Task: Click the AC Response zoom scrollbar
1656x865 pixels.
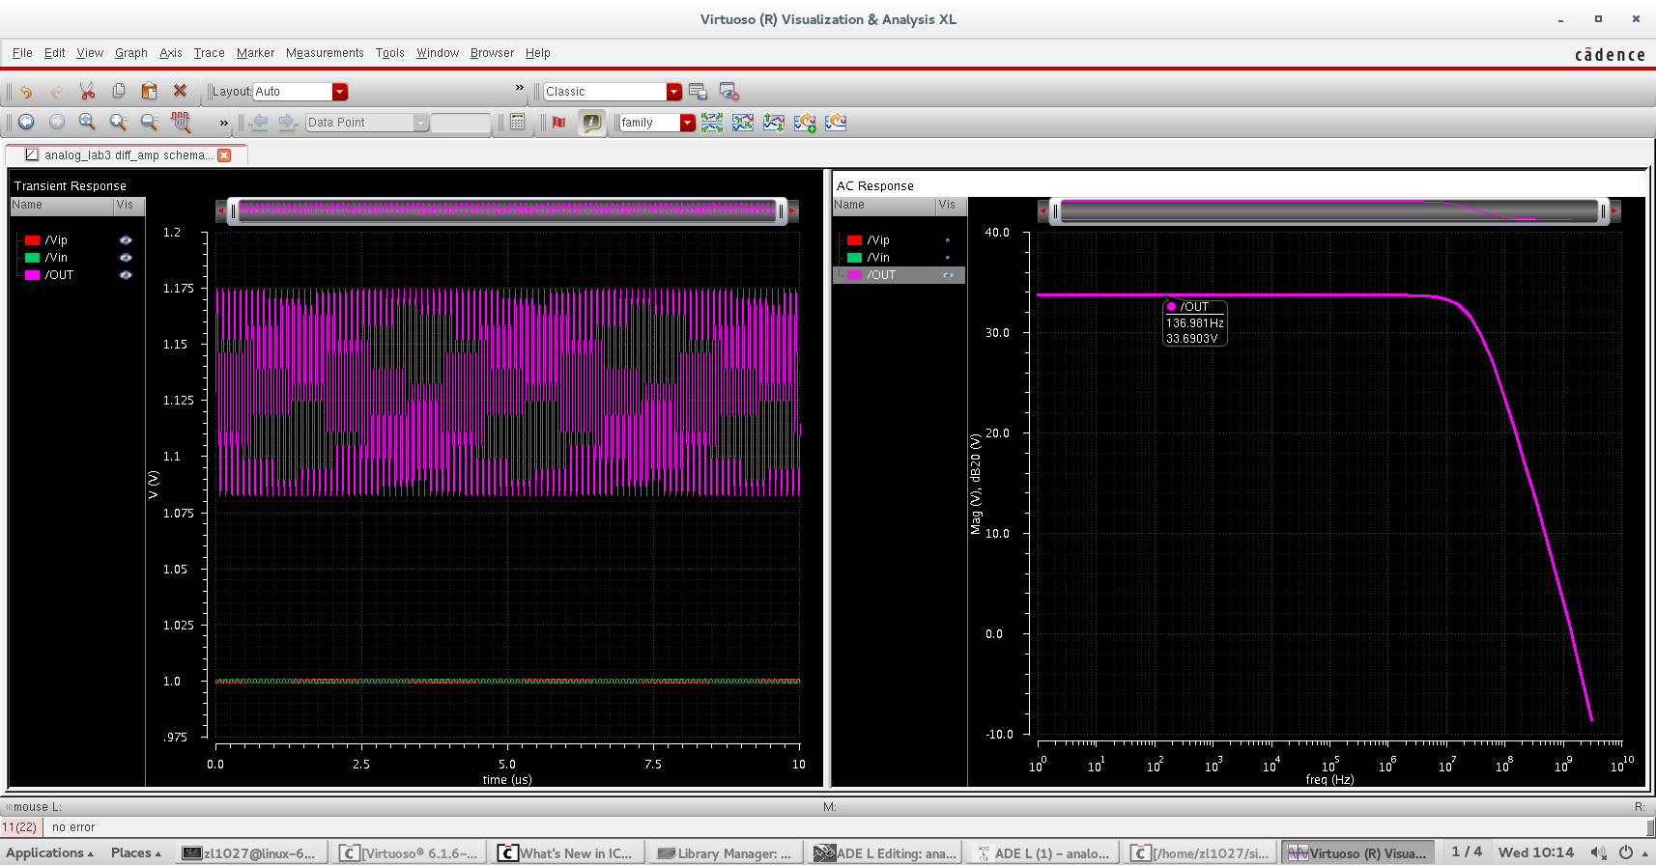Action: click(1328, 210)
